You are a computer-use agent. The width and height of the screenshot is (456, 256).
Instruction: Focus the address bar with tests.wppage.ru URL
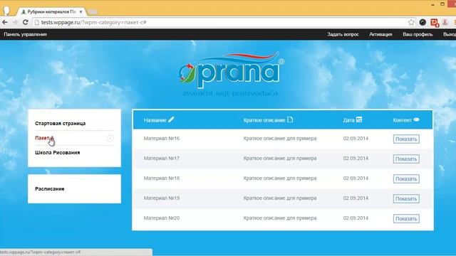click(x=221, y=22)
